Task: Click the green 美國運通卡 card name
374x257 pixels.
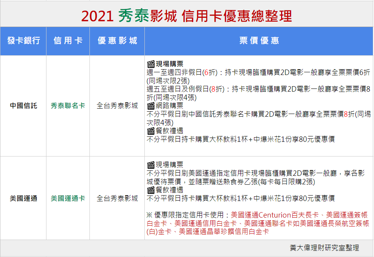Action: tap(68, 198)
